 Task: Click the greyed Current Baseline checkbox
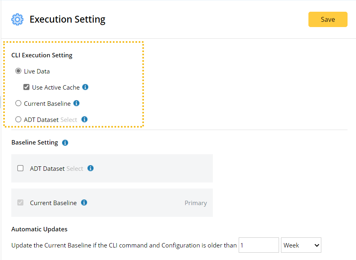(21, 203)
